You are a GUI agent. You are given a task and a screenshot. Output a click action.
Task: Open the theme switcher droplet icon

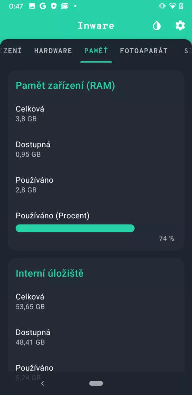pyautogui.click(x=157, y=26)
